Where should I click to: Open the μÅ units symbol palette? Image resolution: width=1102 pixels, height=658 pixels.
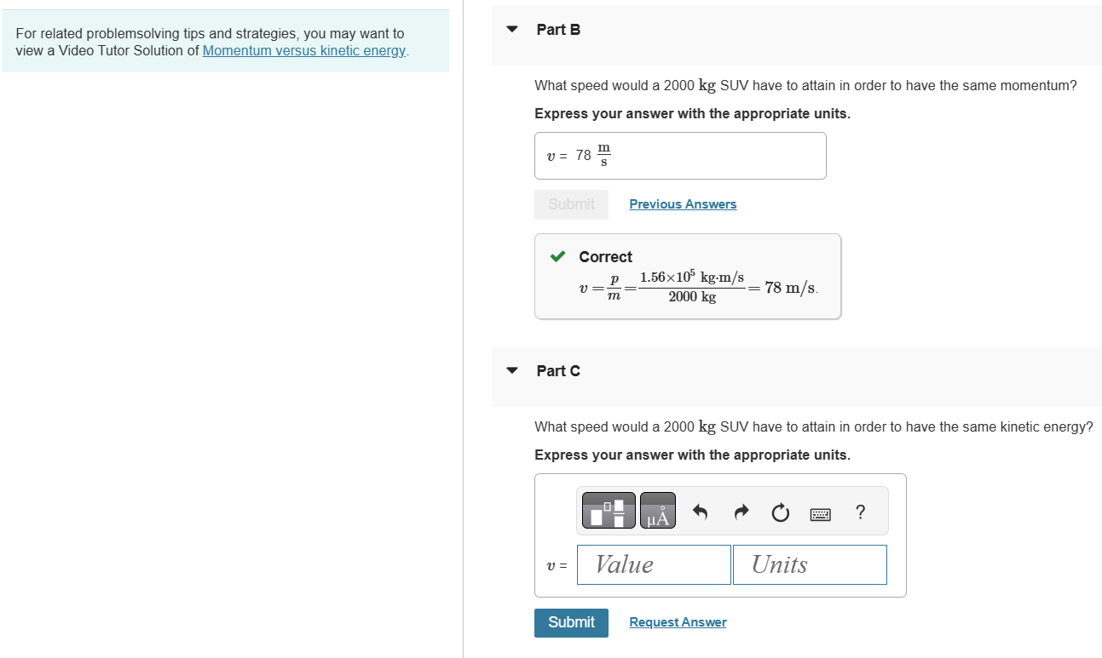tap(657, 510)
